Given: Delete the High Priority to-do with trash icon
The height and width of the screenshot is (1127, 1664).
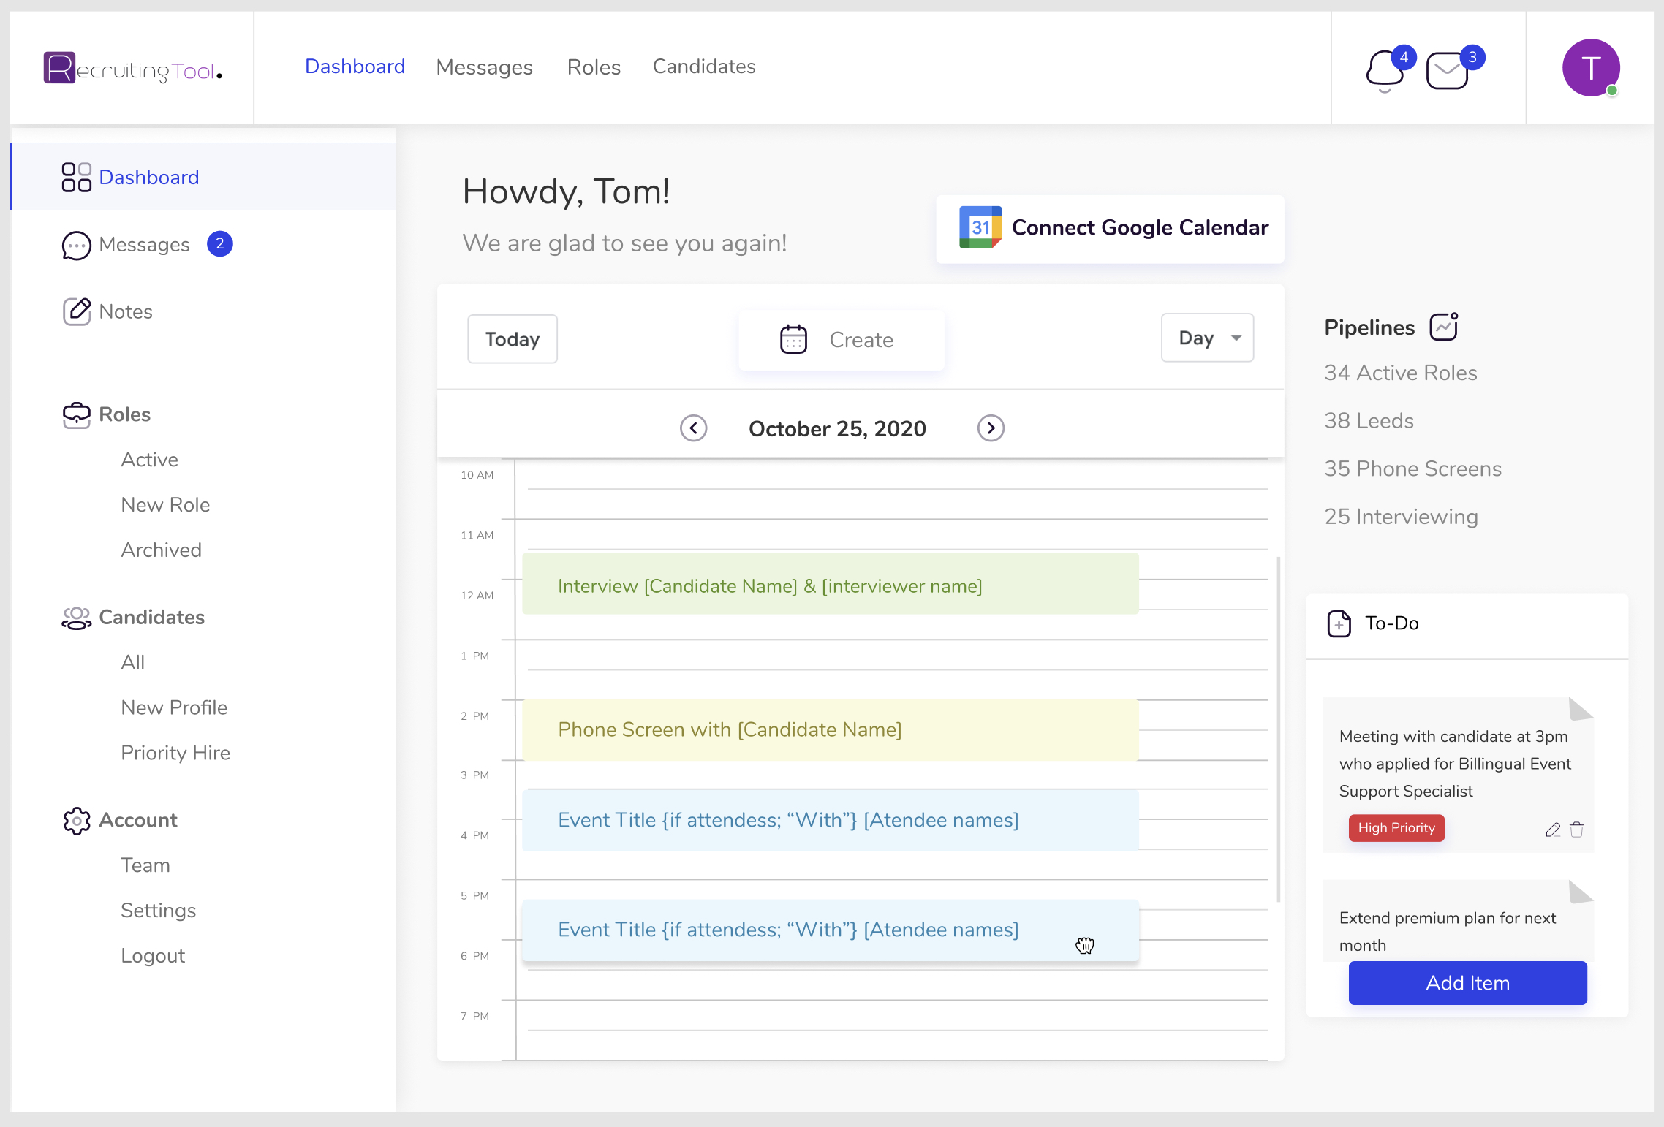Looking at the screenshot, I should [x=1577, y=830].
